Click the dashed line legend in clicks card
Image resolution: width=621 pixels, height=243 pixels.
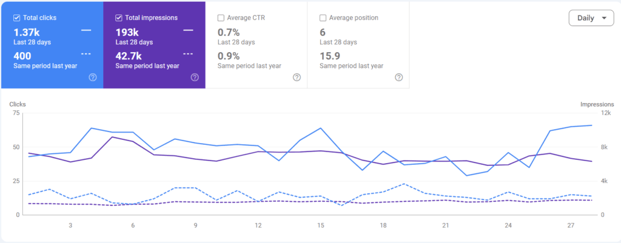86,54
